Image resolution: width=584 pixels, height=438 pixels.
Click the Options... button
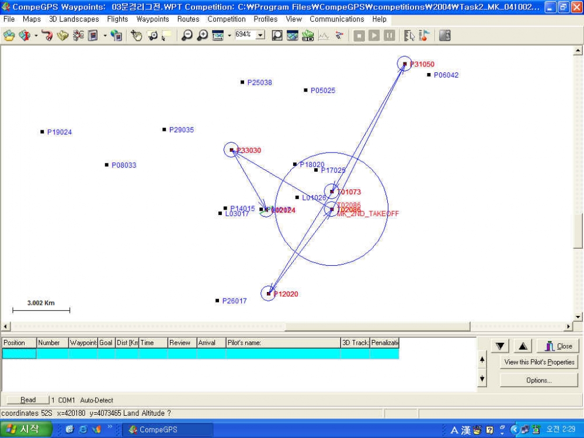click(539, 380)
